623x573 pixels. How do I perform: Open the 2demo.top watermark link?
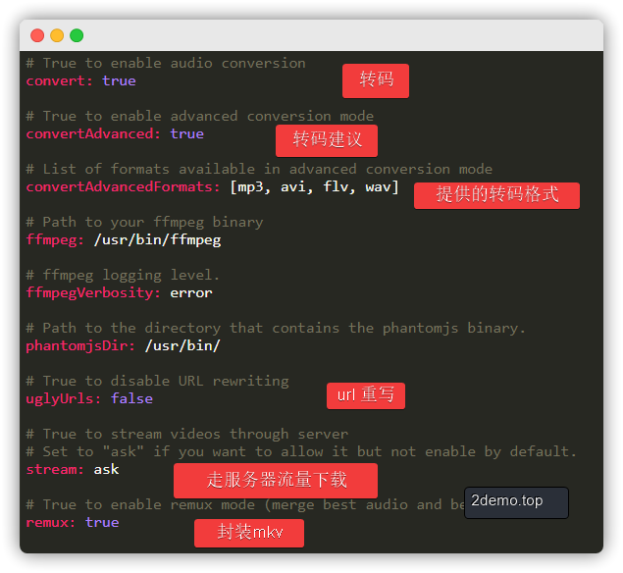click(516, 501)
